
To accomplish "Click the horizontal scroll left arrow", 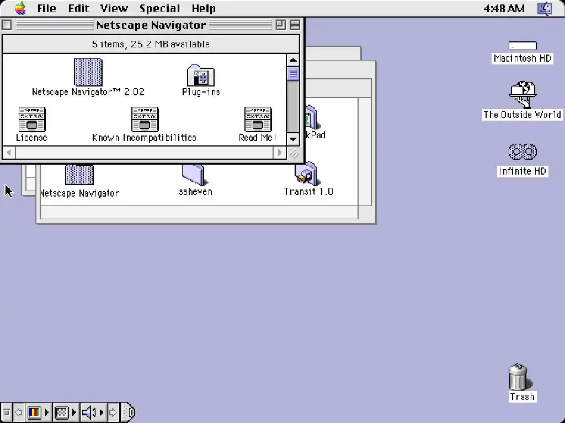I will click(9, 153).
